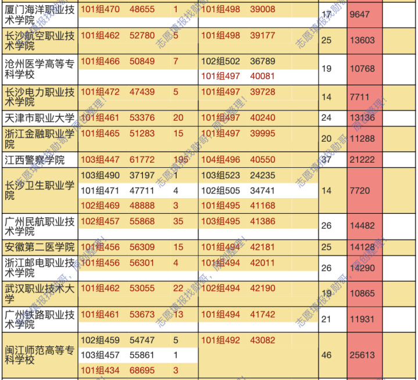Click rank value 40240
This screenshot has height=380, width=418.
263,118
